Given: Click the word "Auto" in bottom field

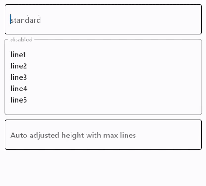Looking at the screenshot, I should coord(19,135).
